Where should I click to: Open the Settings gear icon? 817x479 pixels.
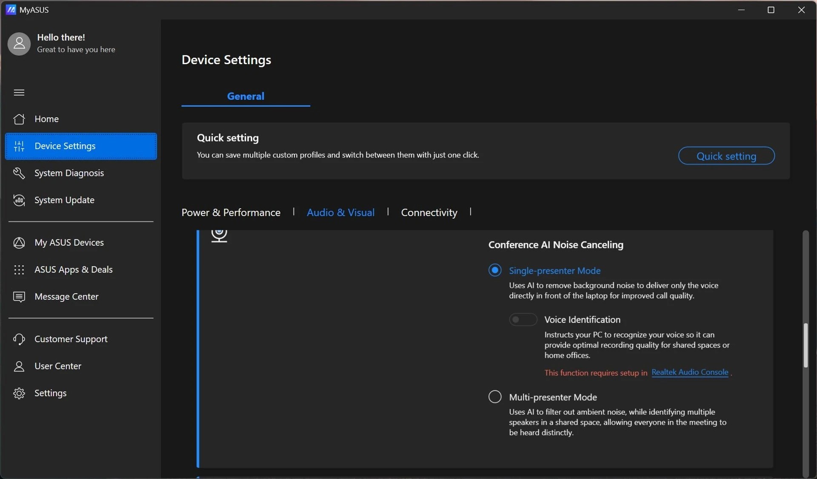pos(19,393)
